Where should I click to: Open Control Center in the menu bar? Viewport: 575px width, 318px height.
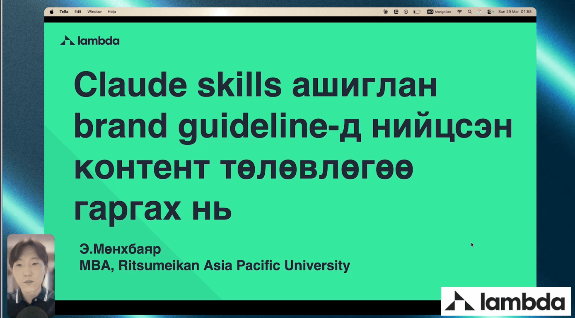point(489,12)
